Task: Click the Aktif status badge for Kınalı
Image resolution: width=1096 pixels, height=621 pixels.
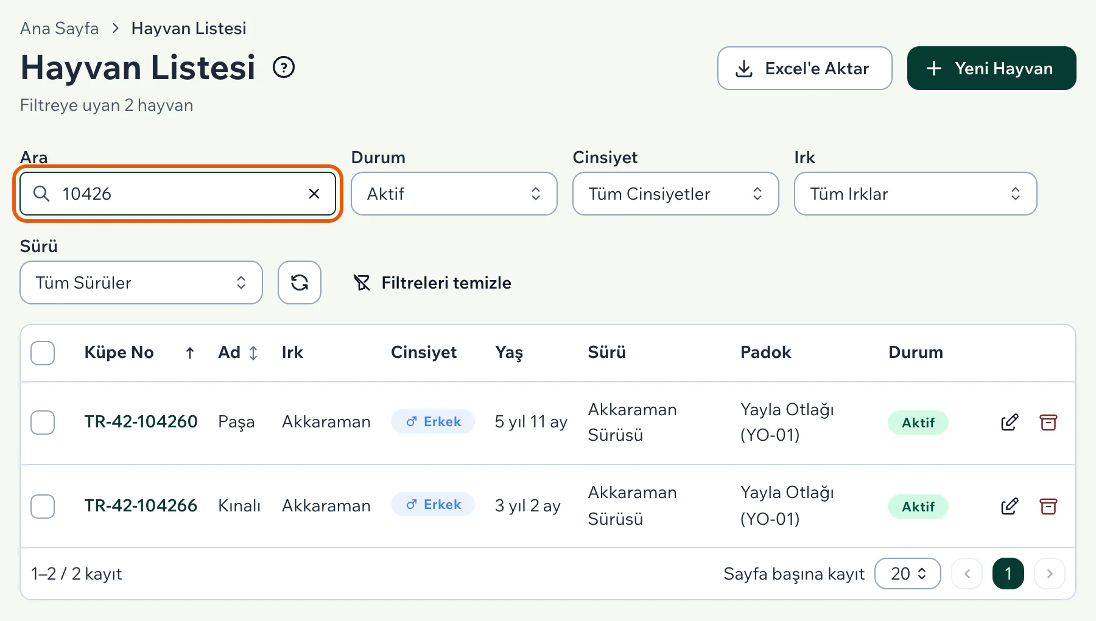Action: (x=918, y=507)
